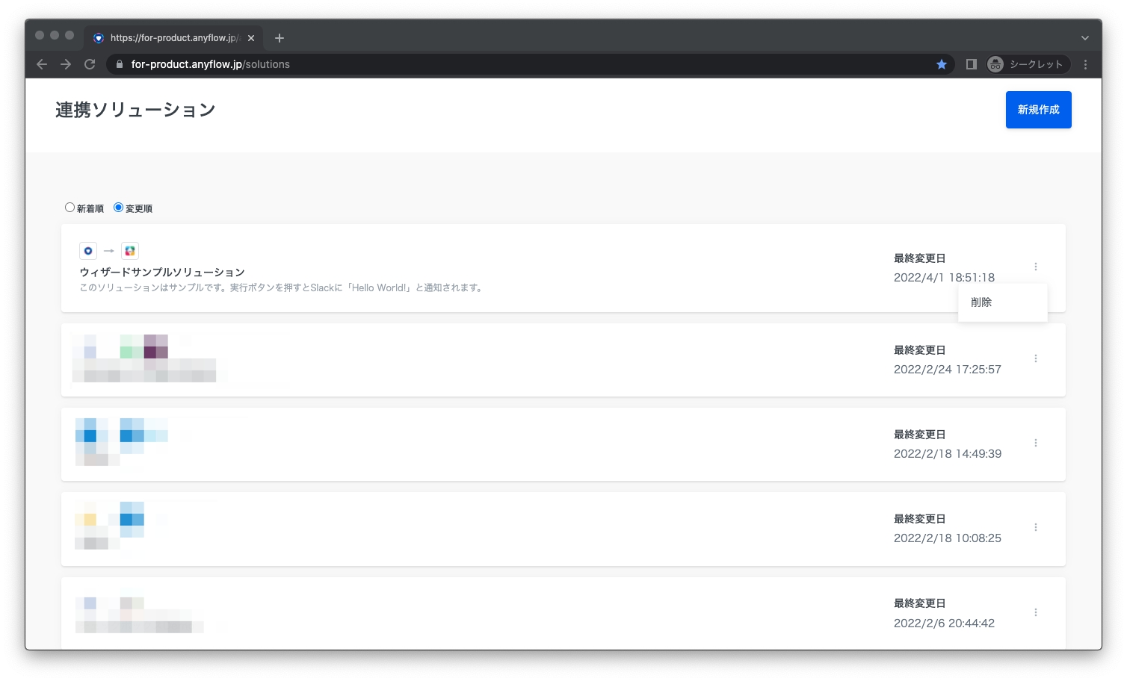Bookmark this page with the star icon
Viewport: 1127px width, 681px height.
pyautogui.click(x=942, y=64)
